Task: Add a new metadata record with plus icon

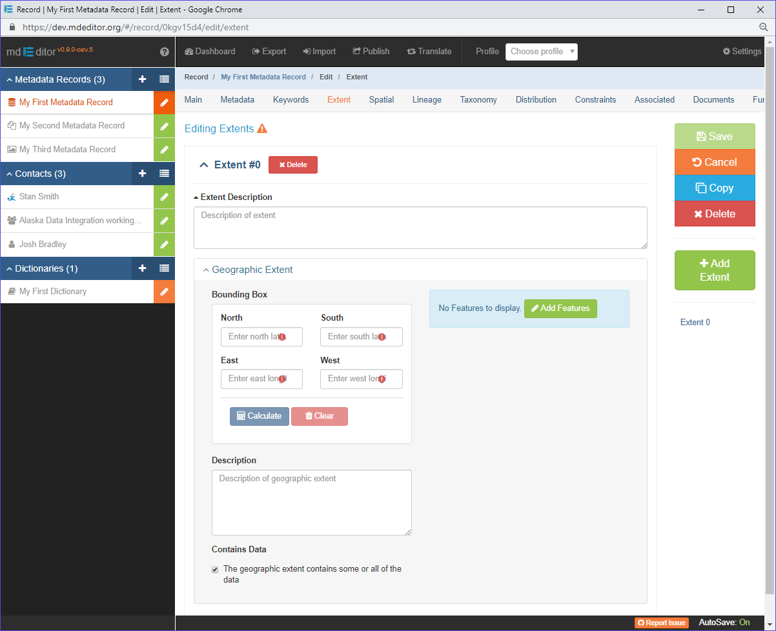Action: [x=143, y=79]
